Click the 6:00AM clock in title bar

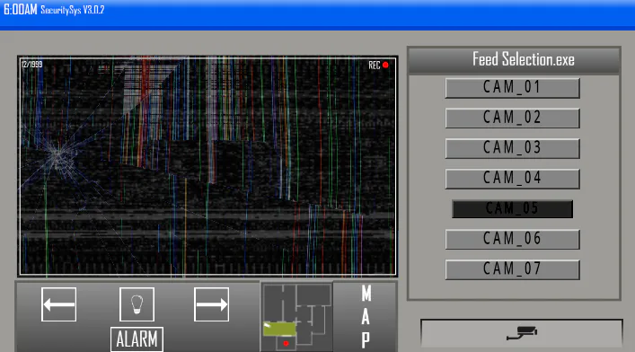[21, 10]
